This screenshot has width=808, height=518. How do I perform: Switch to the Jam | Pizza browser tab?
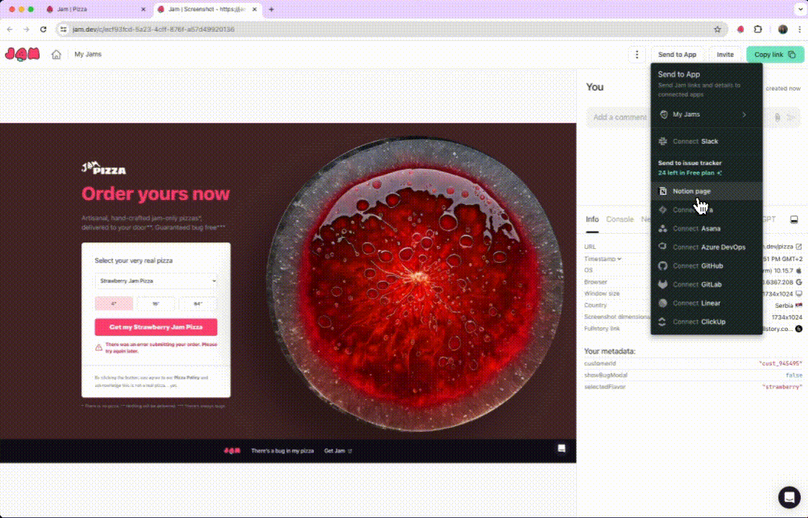pos(94,9)
